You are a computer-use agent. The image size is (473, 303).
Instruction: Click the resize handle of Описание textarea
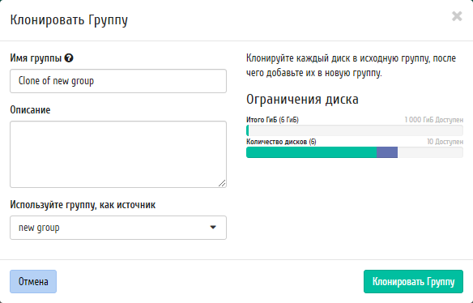(x=222, y=183)
